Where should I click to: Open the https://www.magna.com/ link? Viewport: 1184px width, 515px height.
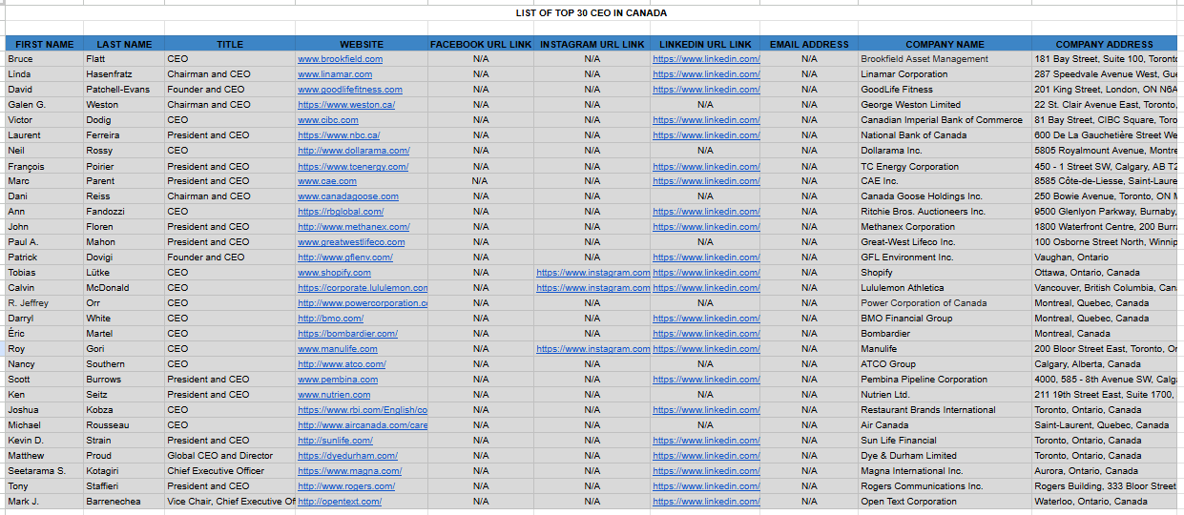[x=349, y=471]
